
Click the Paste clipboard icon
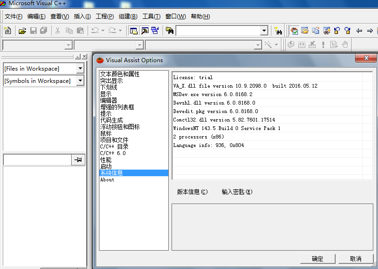click(x=80, y=31)
